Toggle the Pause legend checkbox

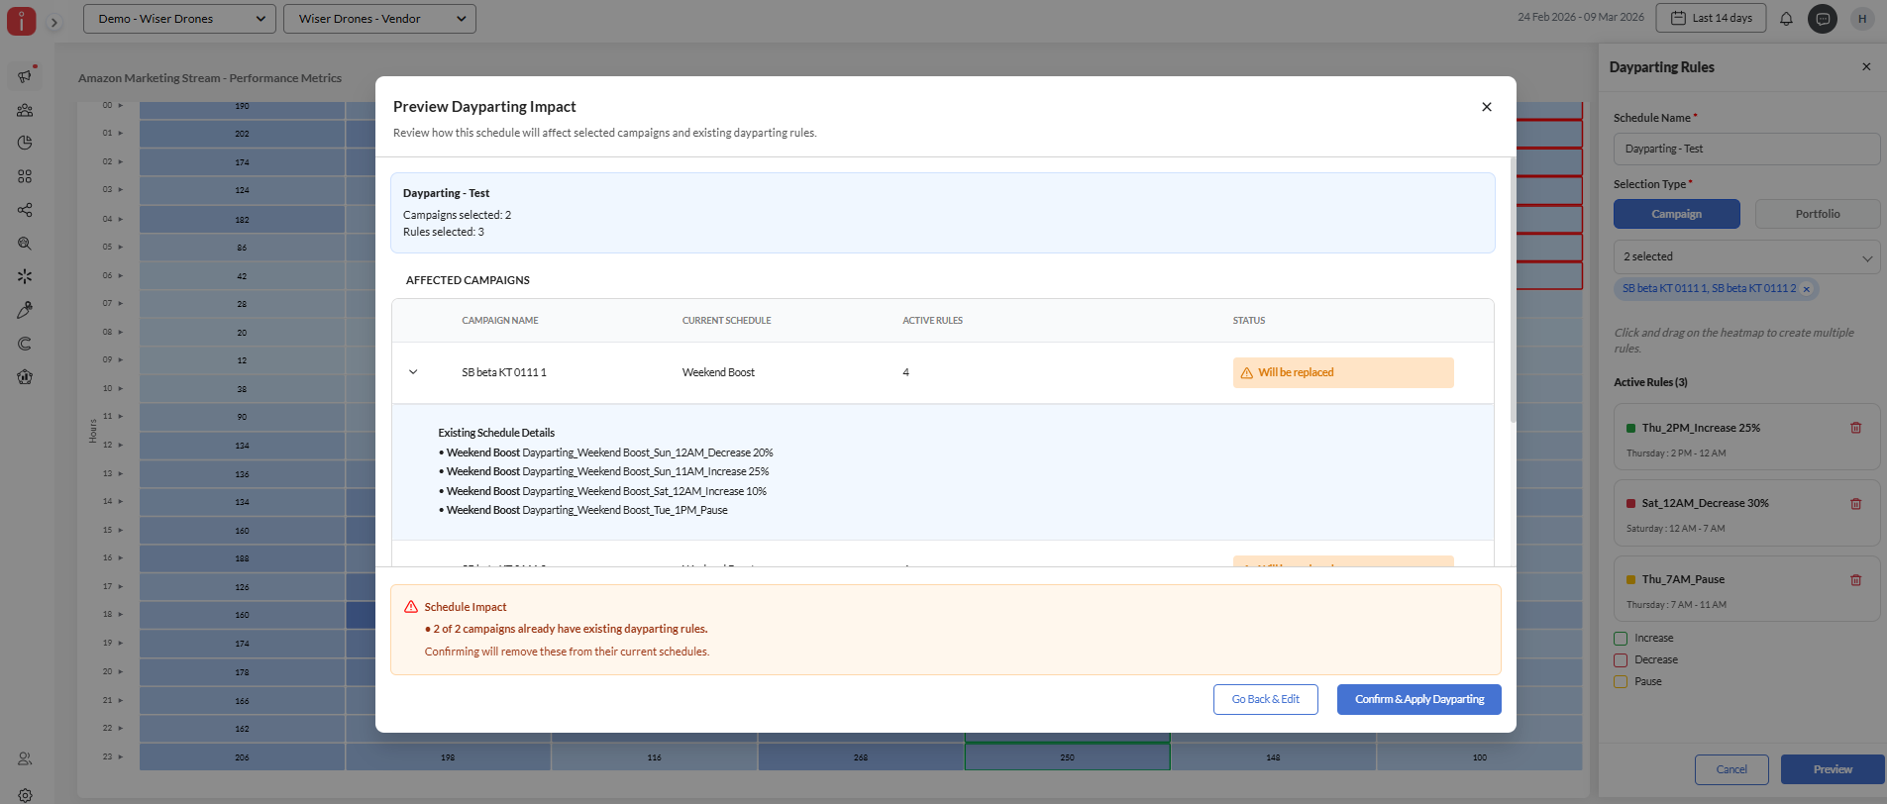coord(1621,682)
